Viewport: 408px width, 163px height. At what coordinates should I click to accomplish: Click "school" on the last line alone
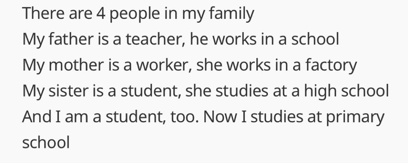pyautogui.click(x=46, y=143)
